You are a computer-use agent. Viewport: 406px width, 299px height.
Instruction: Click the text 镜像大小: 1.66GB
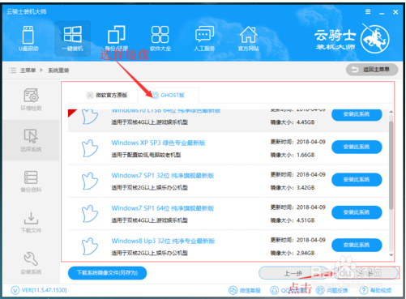tap(293, 155)
